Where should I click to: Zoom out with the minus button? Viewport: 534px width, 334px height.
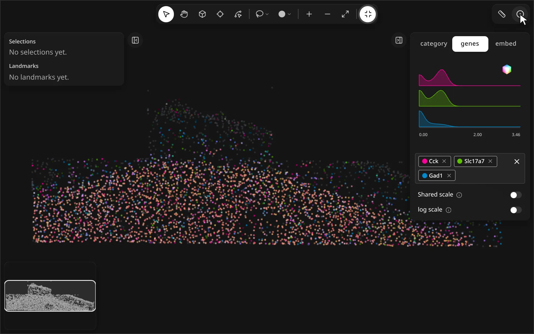click(327, 14)
